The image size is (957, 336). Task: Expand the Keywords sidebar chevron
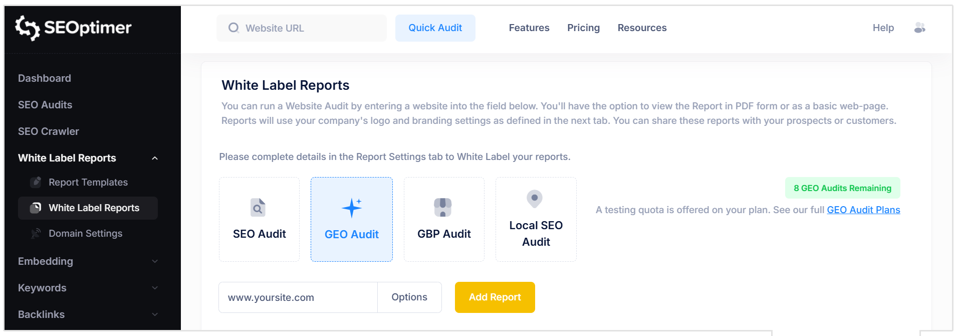[155, 288]
